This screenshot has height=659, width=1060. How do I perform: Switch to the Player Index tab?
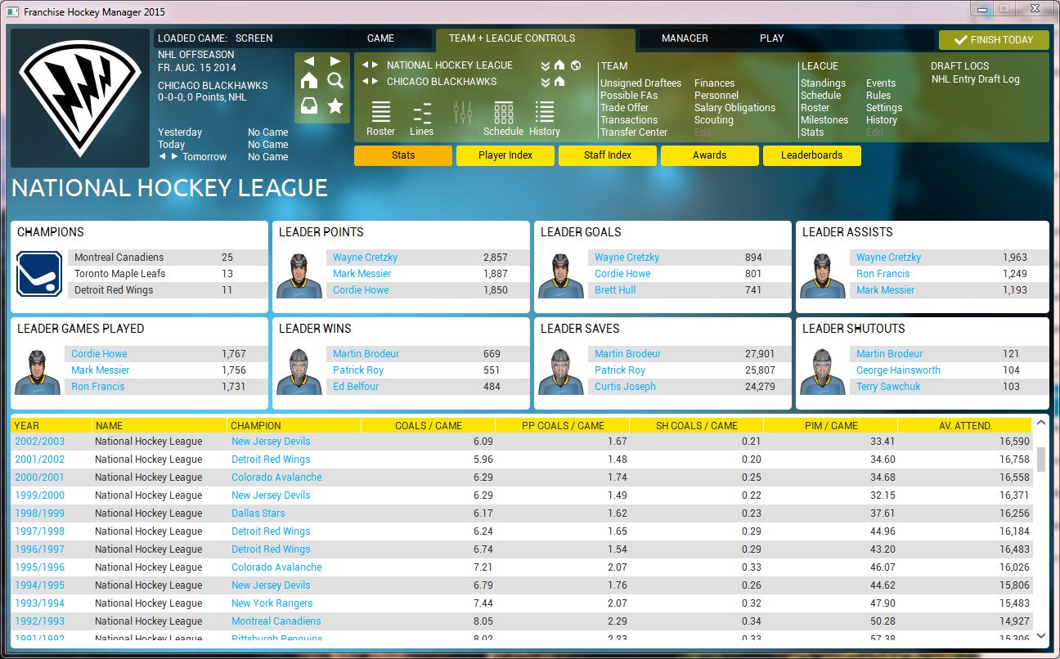point(505,155)
